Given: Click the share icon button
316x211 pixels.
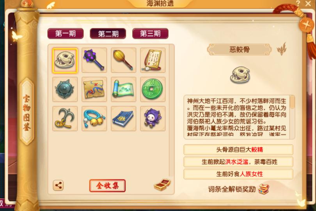Looking at the screenshot, I should click(x=58, y=185).
